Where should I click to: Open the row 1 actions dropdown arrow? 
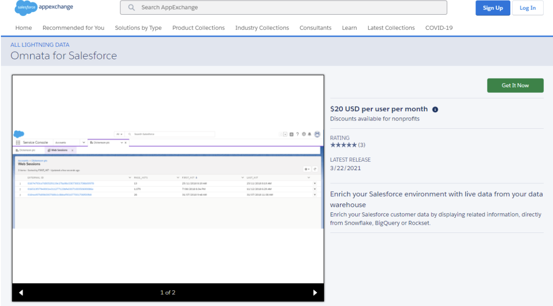pos(315,183)
